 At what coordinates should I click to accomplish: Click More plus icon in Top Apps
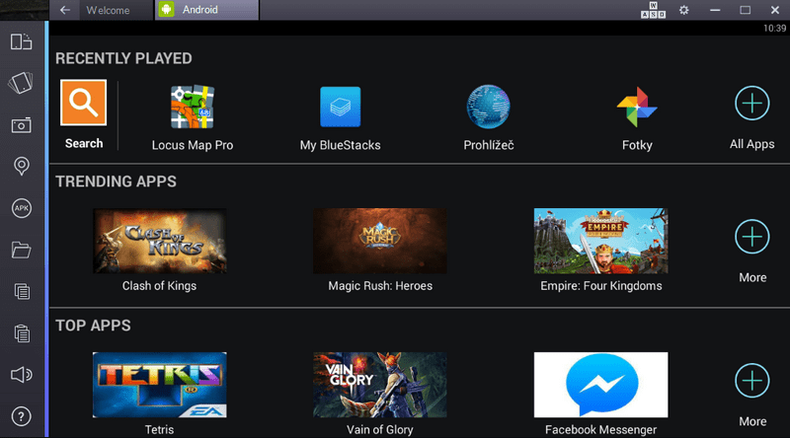(x=751, y=381)
